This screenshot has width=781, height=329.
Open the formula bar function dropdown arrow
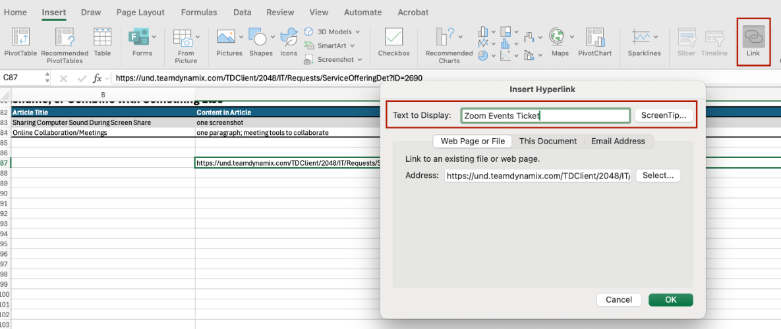pyautogui.click(x=107, y=78)
